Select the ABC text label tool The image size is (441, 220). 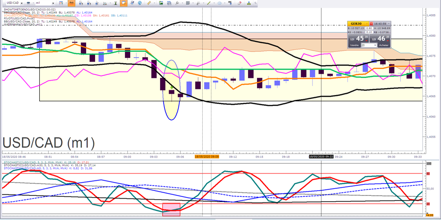coord(230,3)
